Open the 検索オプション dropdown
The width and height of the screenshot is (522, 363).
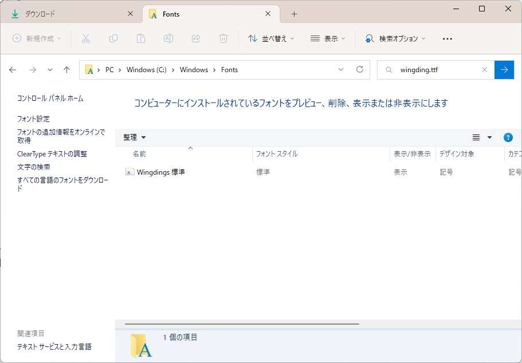(395, 38)
